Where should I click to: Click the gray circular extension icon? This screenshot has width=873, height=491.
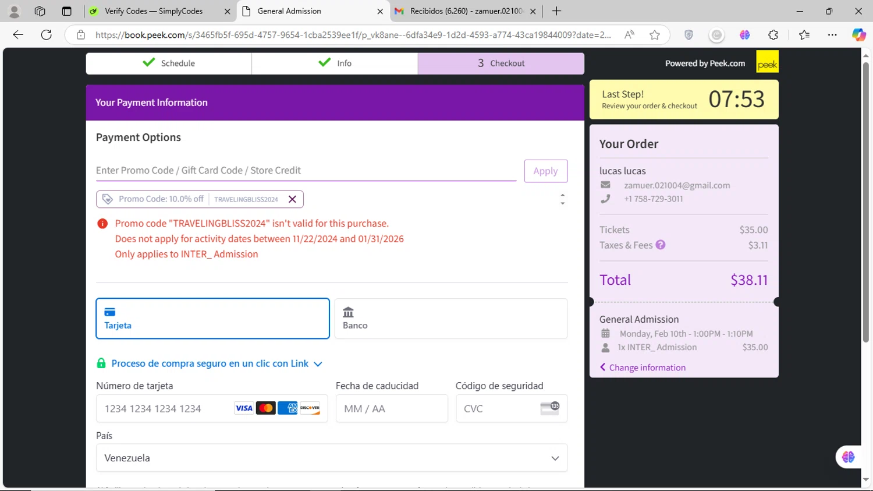(x=716, y=35)
